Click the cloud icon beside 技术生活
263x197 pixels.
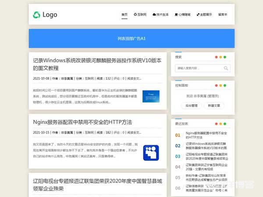tap(154, 14)
